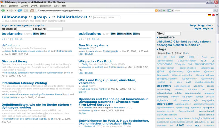This screenshot has height=128, width=219.
Task: Click the register link
Action: 208,29
